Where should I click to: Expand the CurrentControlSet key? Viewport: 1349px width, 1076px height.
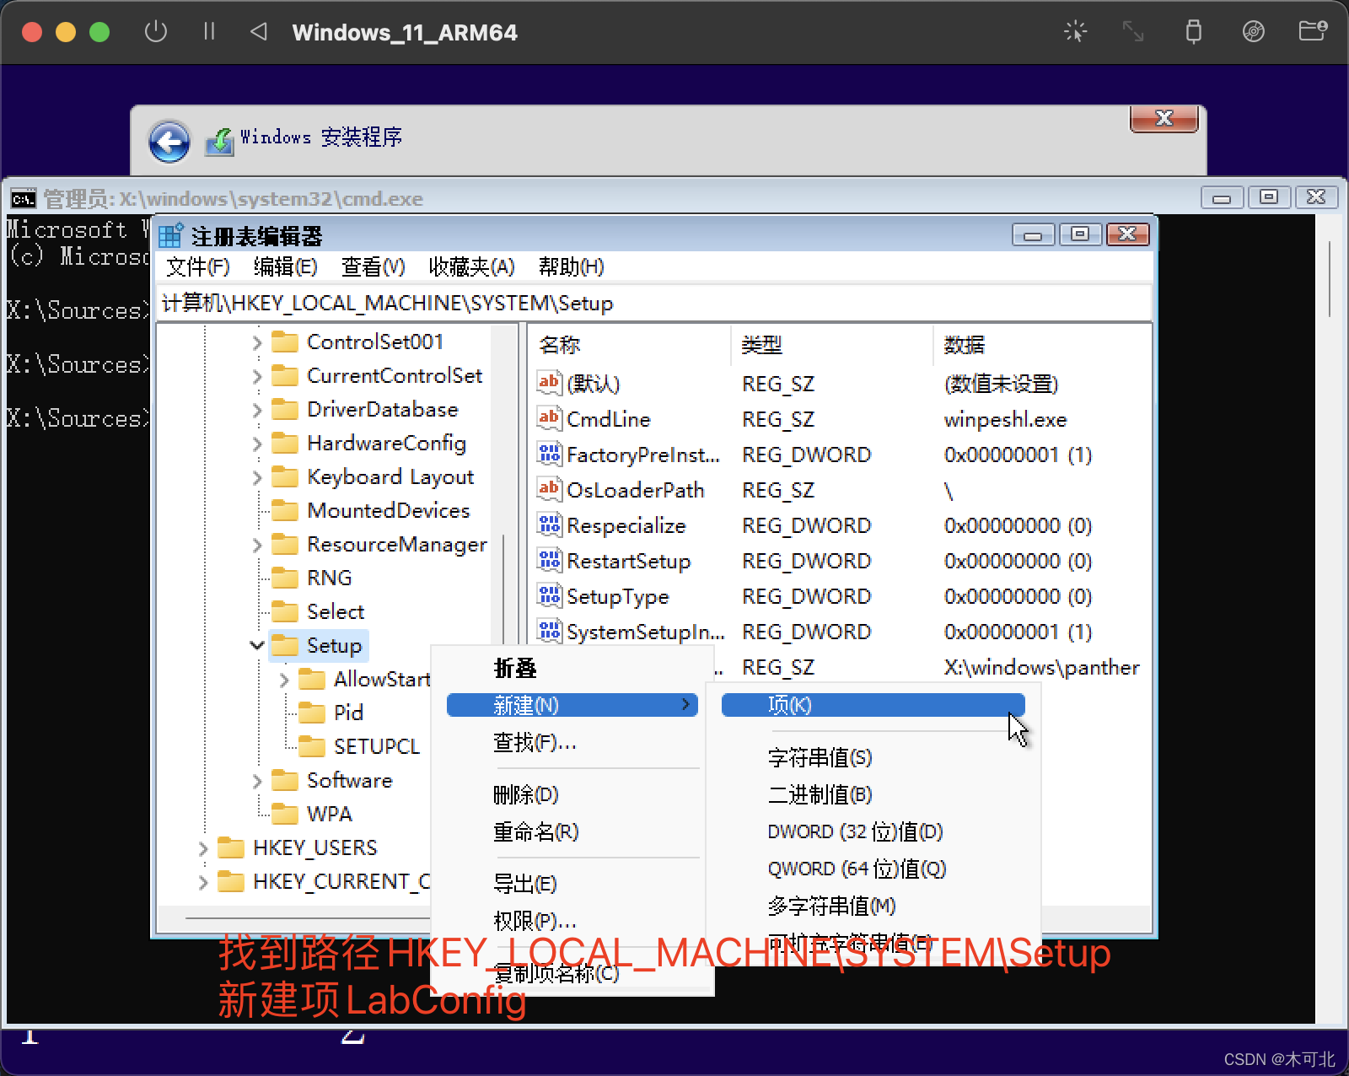click(257, 376)
